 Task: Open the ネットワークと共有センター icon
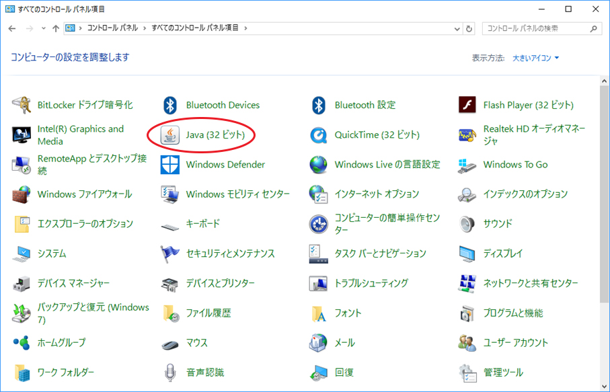click(x=467, y=284)
